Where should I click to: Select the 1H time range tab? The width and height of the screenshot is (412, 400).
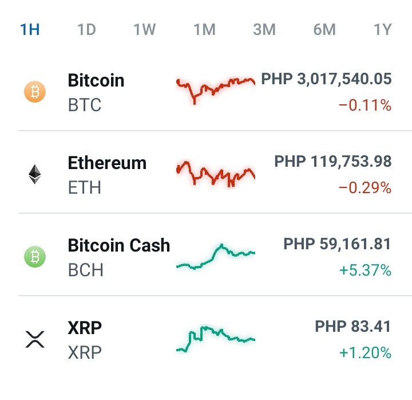[x=30, y=29]
